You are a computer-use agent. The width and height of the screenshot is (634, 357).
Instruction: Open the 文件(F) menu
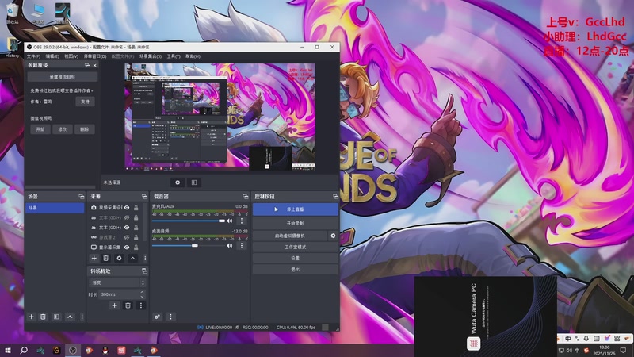(33, 56)
